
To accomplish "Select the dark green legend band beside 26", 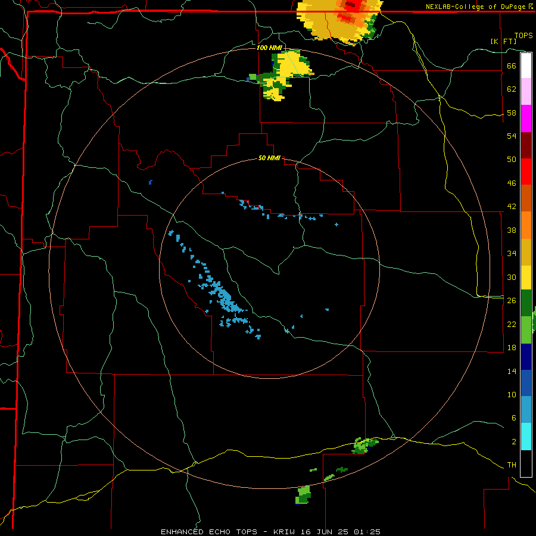I will (x=526, y=303).
